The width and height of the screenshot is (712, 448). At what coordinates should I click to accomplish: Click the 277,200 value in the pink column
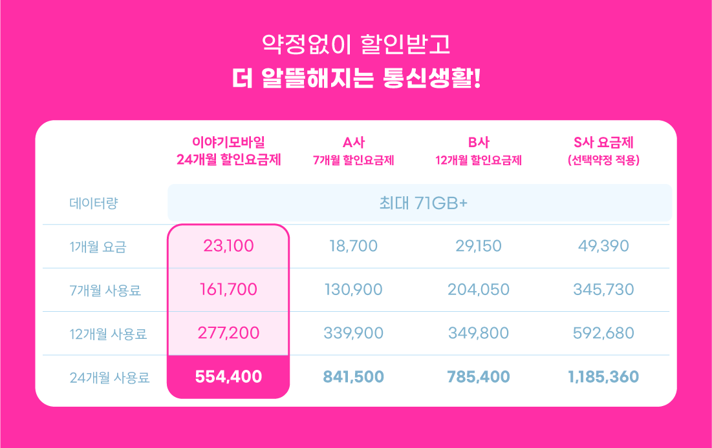click(228, 333)
